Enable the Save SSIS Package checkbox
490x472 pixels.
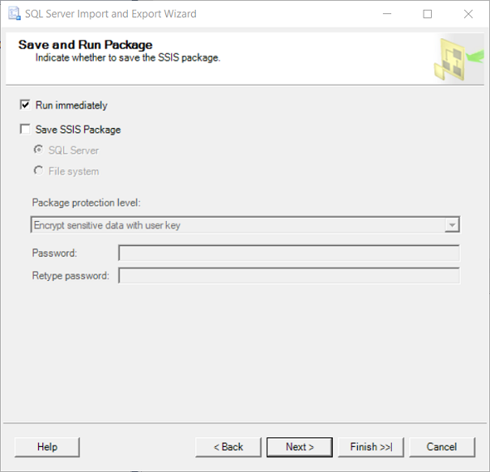click(25, 129)
